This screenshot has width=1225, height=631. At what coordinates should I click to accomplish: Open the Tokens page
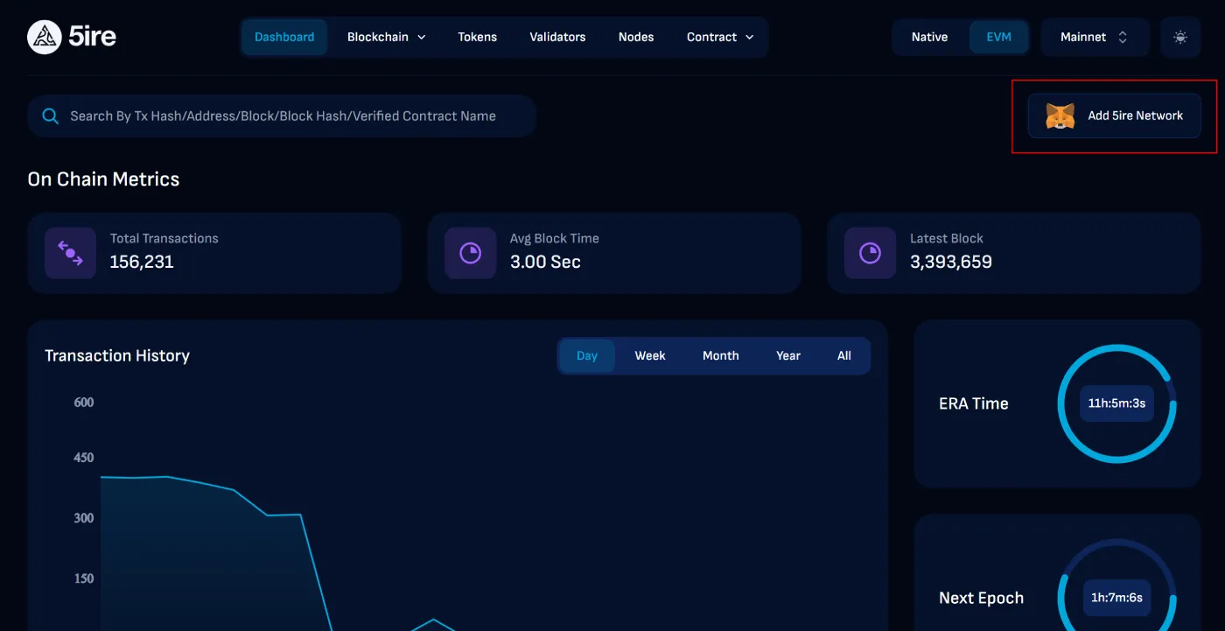click(x=477, y=37)
